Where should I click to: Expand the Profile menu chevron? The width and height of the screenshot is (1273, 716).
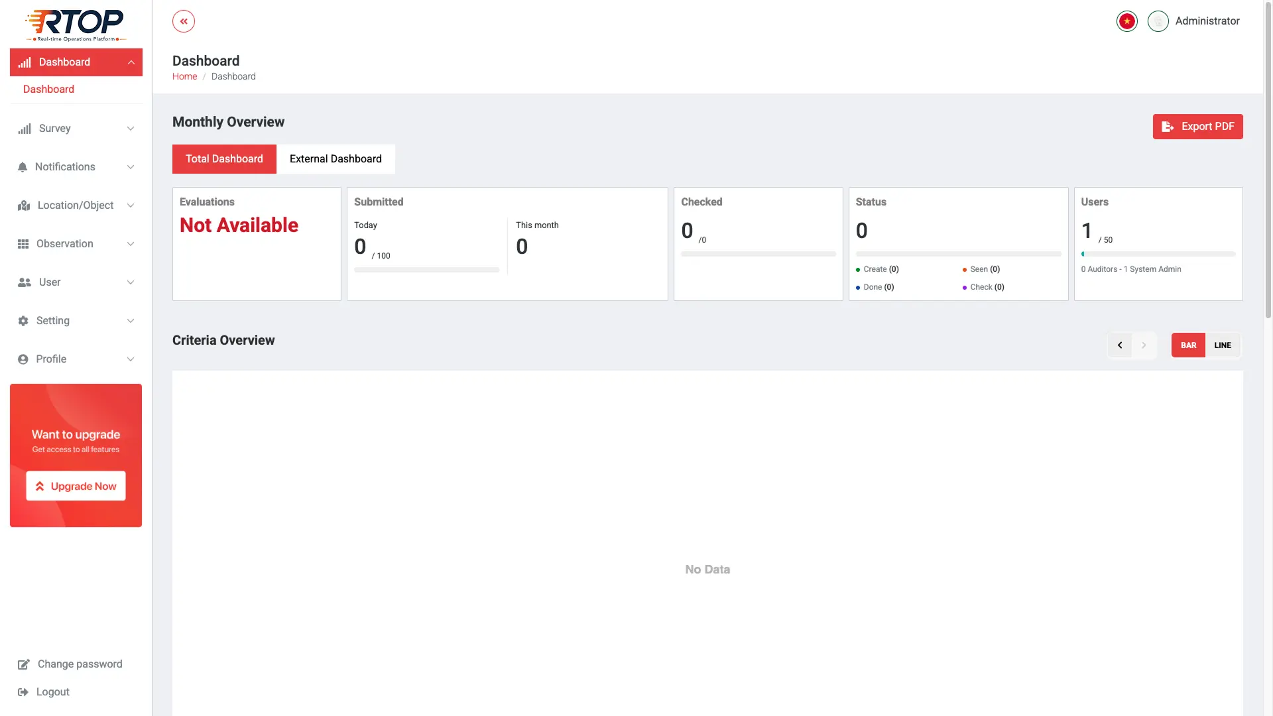pos(131,359)
